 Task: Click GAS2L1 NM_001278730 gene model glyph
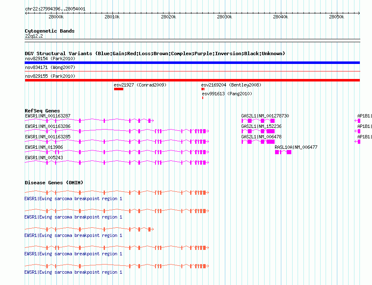tap(258, 121)
